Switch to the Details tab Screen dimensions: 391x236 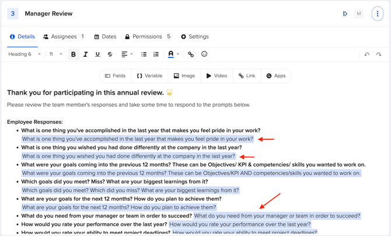22,37
